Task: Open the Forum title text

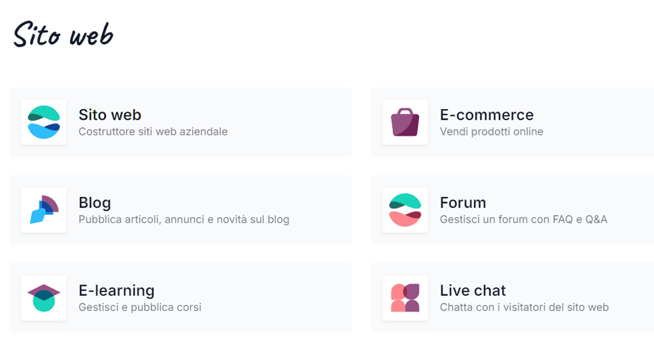Action: coord(463,203)
